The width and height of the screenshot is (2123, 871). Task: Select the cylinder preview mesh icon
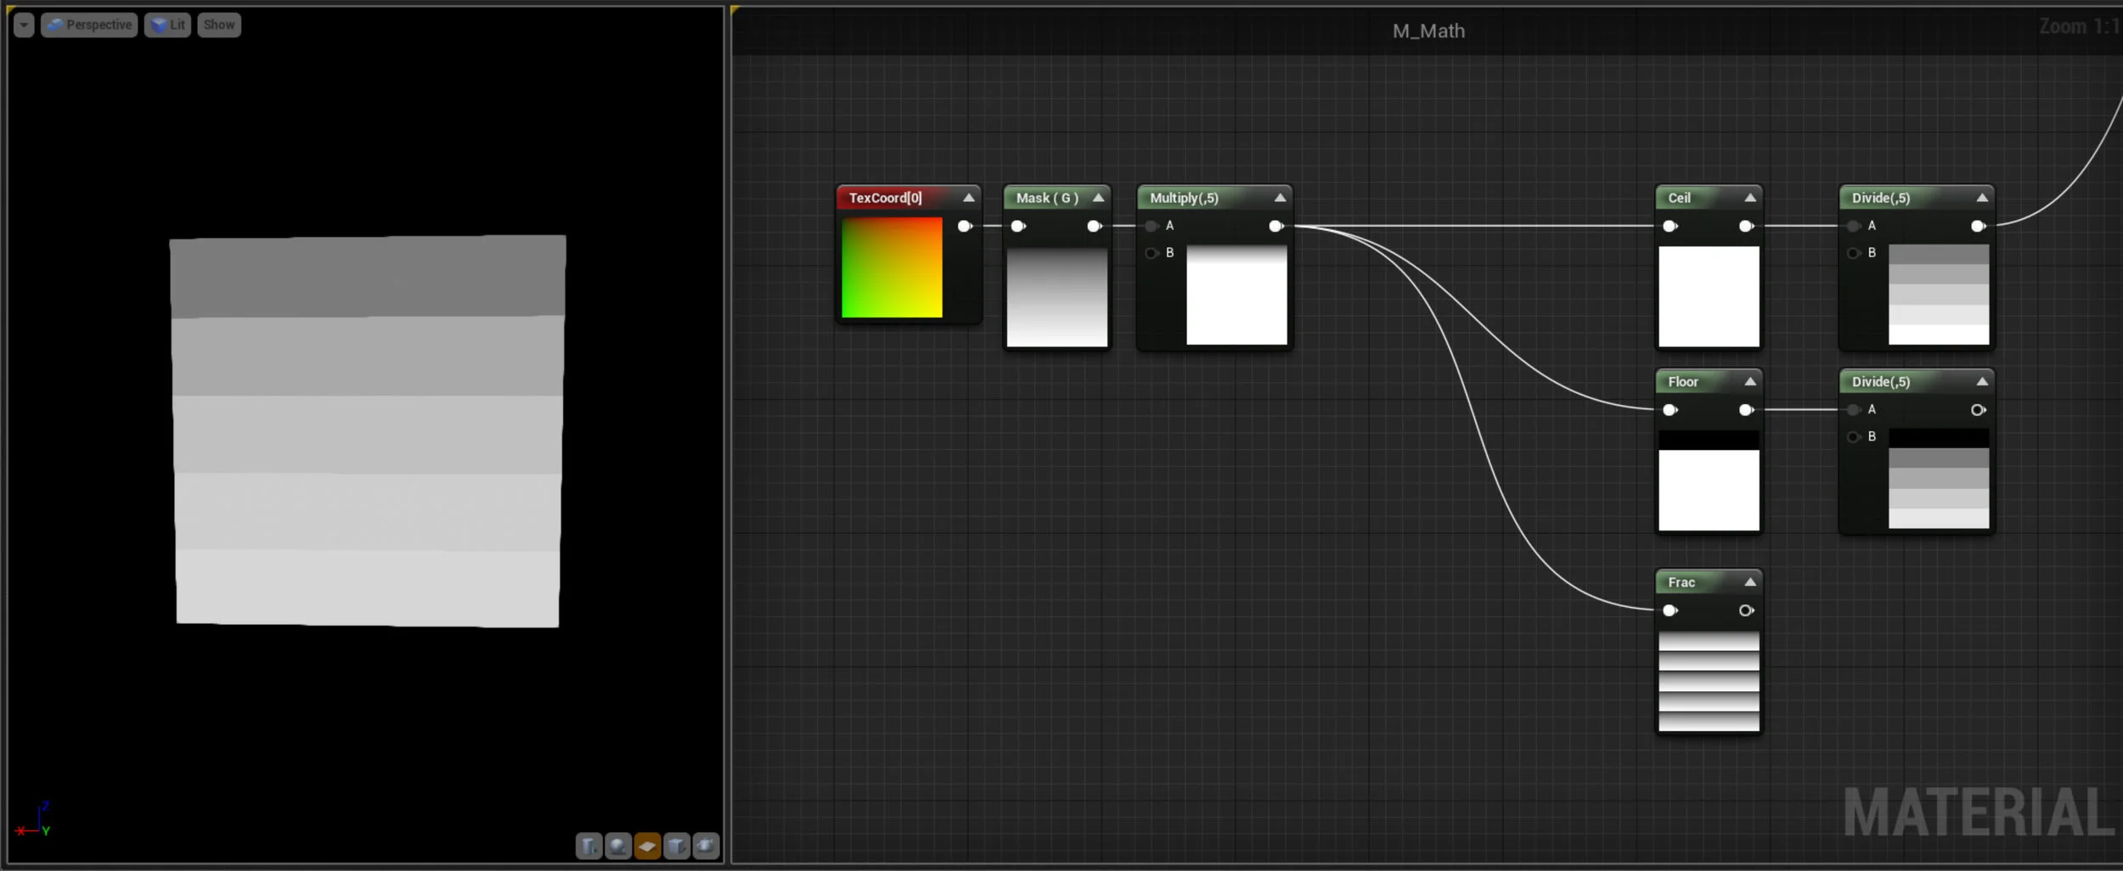[588, 846]
